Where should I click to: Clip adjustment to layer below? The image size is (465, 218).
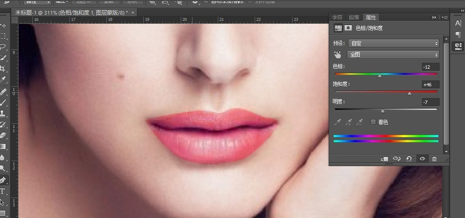click(x=384, y=159)
